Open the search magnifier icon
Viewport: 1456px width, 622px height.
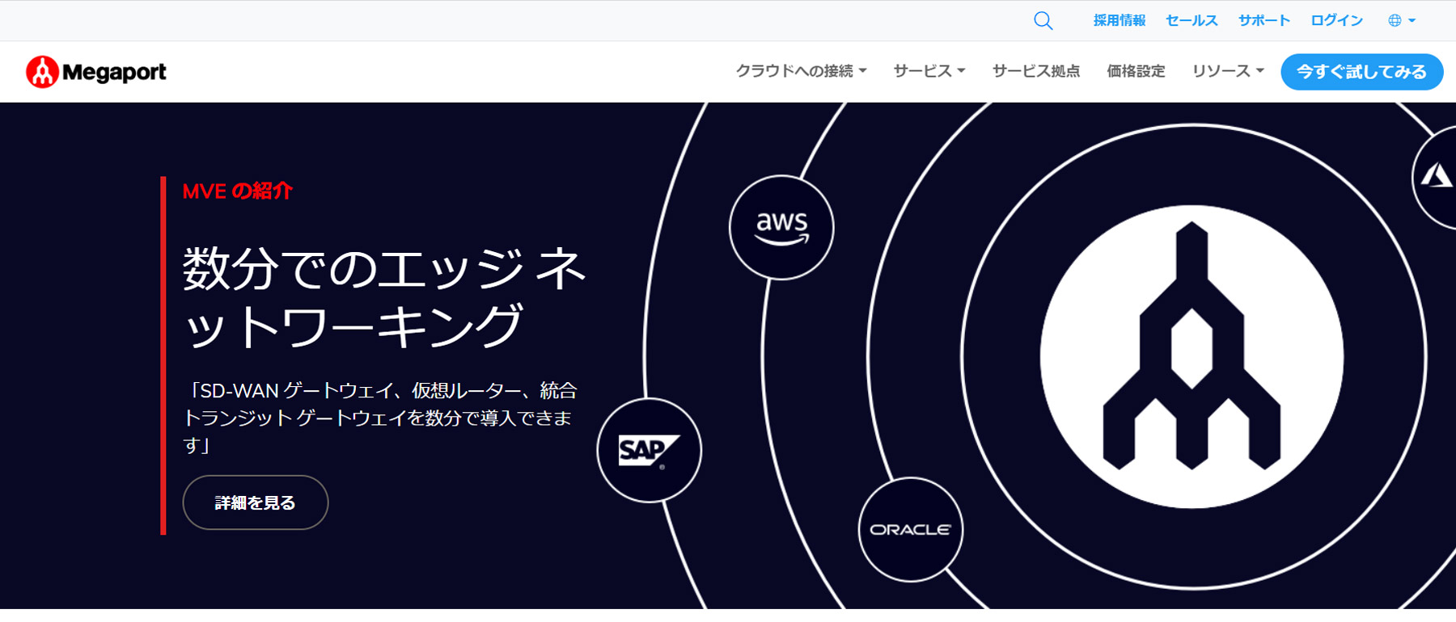click(1043, 21)
